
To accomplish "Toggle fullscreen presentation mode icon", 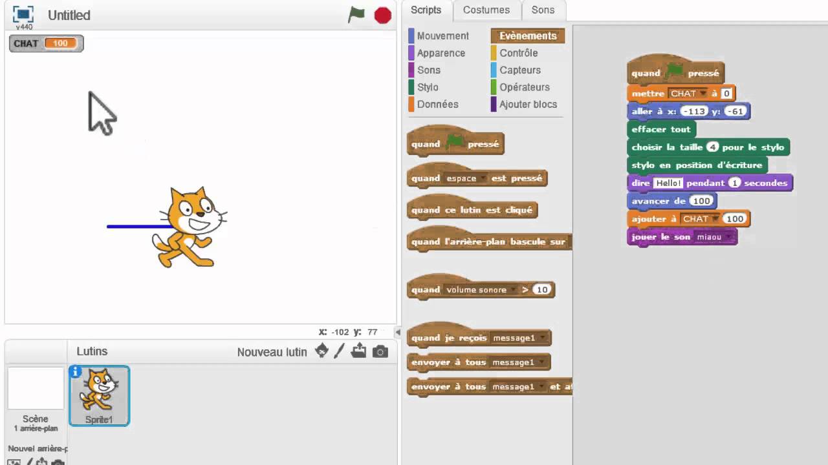I will [23, 14].
